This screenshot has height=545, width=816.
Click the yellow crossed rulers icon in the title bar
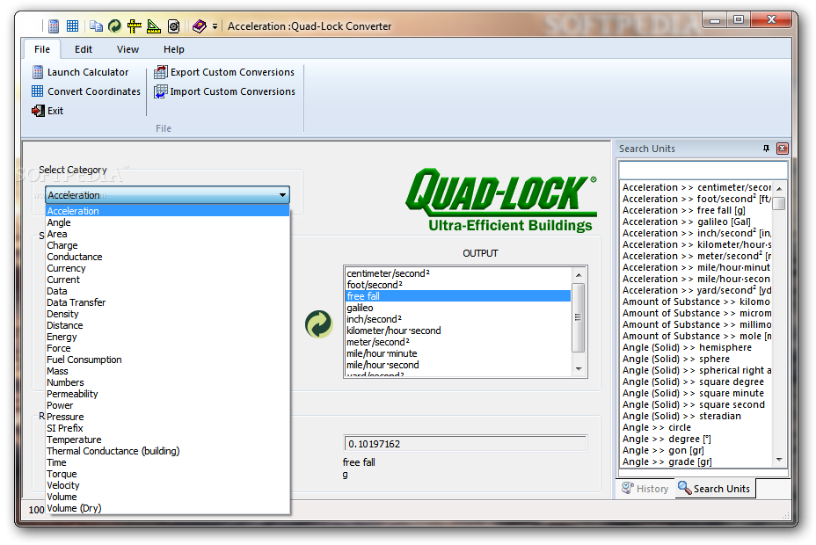point(135,25)
